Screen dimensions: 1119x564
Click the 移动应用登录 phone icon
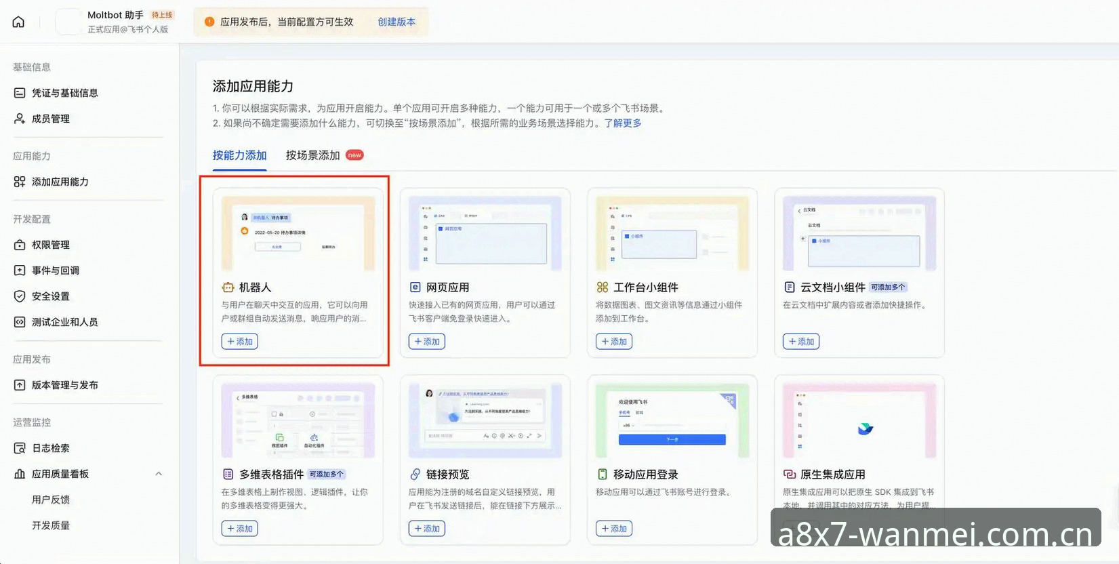[602, 475]
